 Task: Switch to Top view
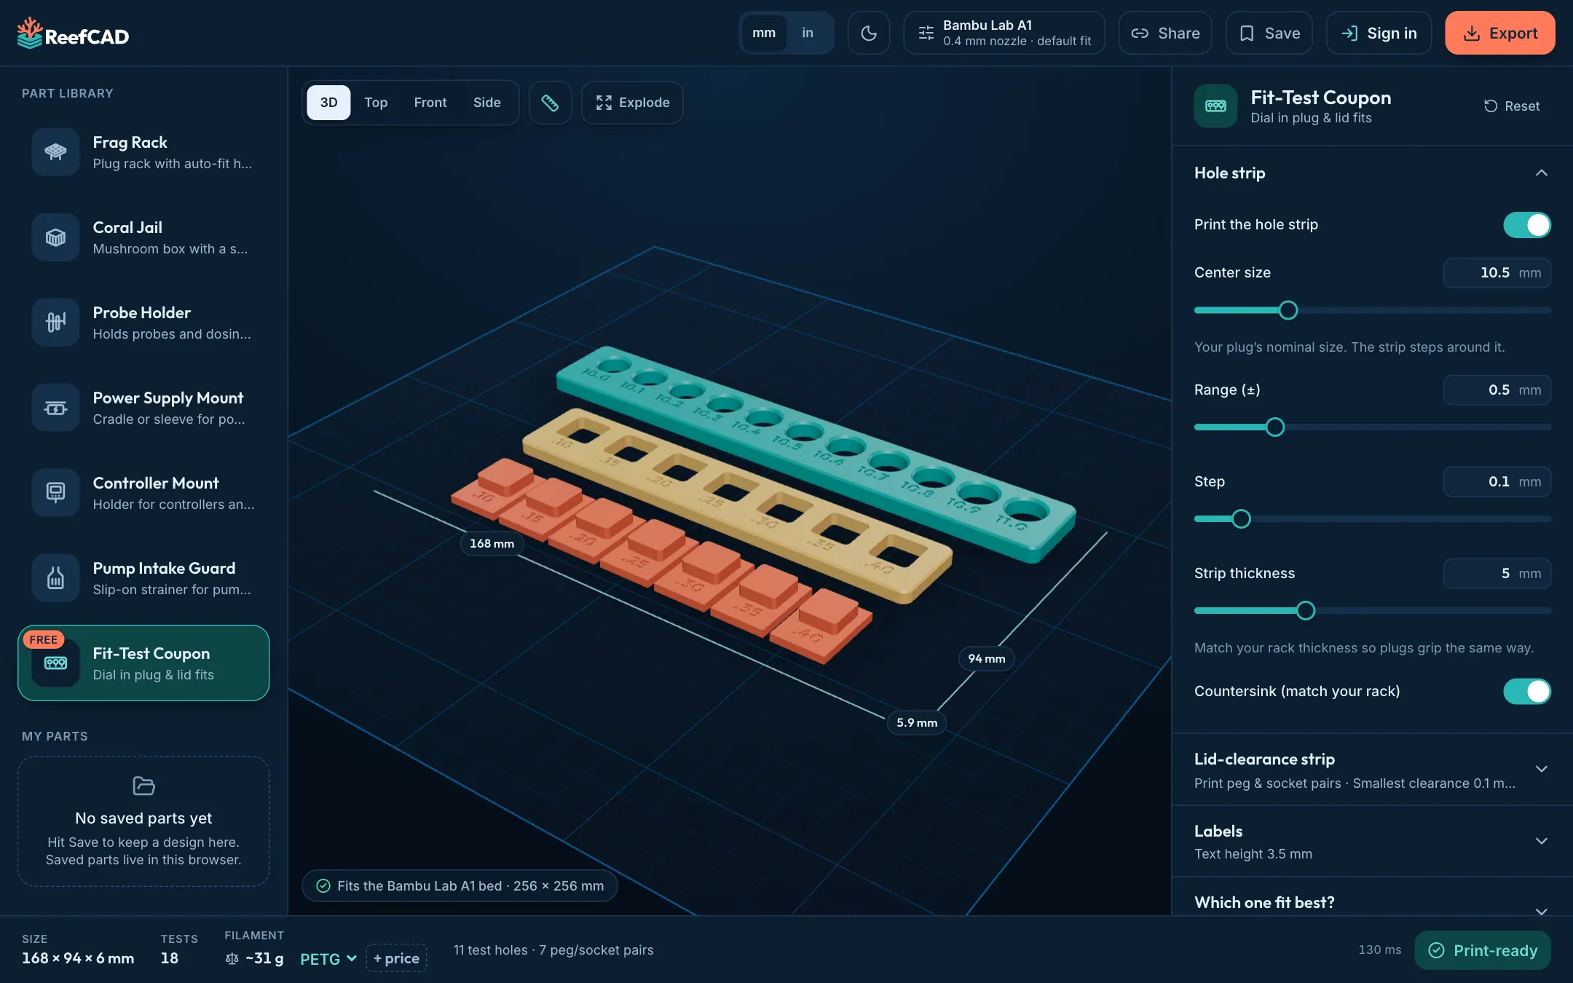pos(376,103)
